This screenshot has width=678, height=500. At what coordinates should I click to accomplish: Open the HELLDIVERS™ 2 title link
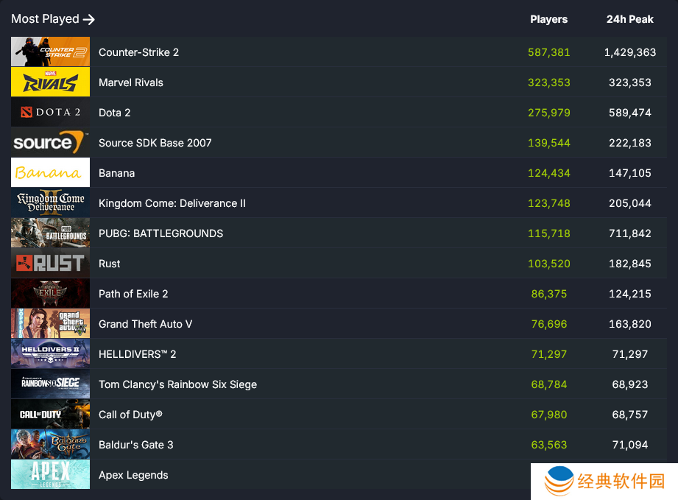138,354
